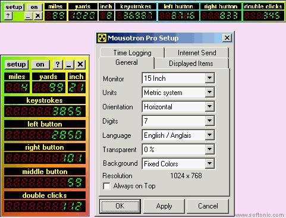Expand the Monitor size dropdown
The height and width of the screenshot is (218, 286).
(x=210, y=78)
